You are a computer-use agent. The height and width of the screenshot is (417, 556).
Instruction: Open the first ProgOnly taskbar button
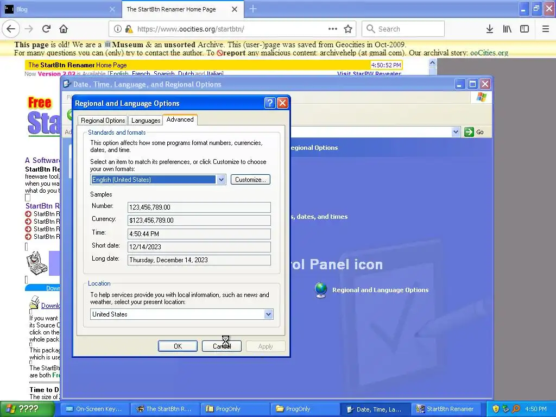(235, 409)
